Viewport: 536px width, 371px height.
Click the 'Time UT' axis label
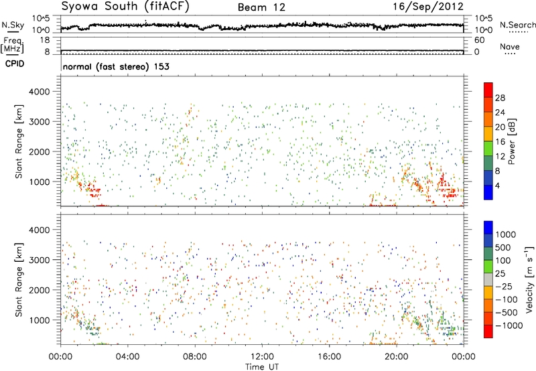click(x=262, y=367)
